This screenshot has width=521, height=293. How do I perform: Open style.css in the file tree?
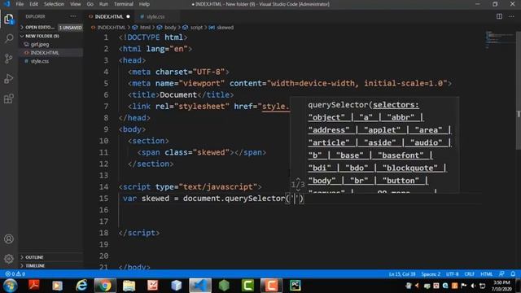(x=40, y=61)
